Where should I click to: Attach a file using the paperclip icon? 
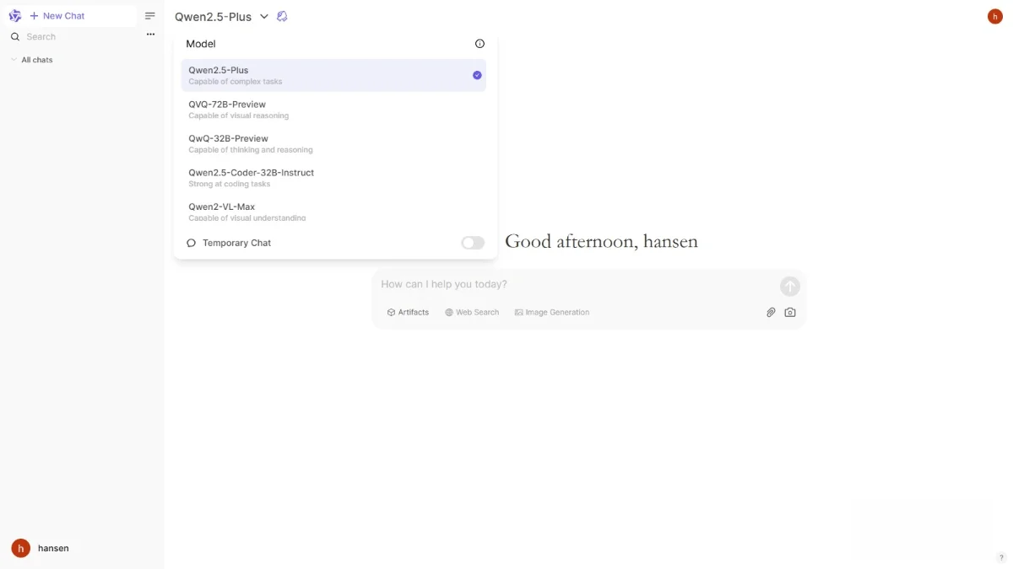(771, 312)
